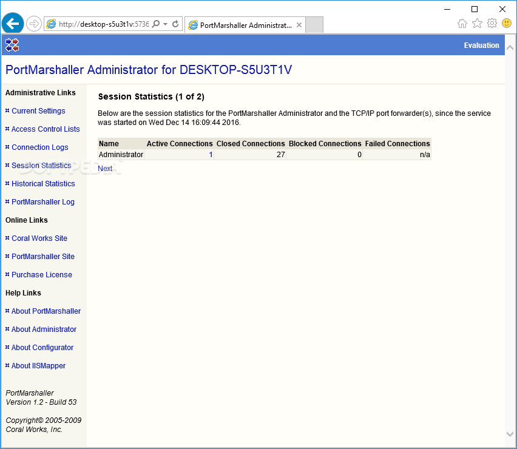
Task: Open Purchase License link
Action: pyautogui.click(x=41, y=275)
